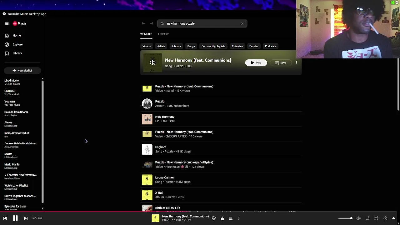Click the player bar album thumbnail

[155, 218]
